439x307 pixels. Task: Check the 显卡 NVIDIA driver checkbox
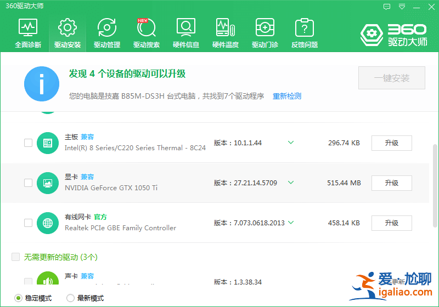coord(28,183)
